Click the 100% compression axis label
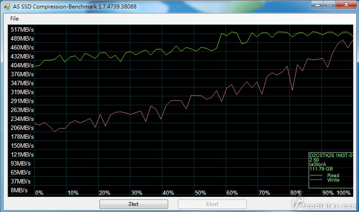Image resolution: width=359 pixels, height=212 pixels. [x=343, y=193]
